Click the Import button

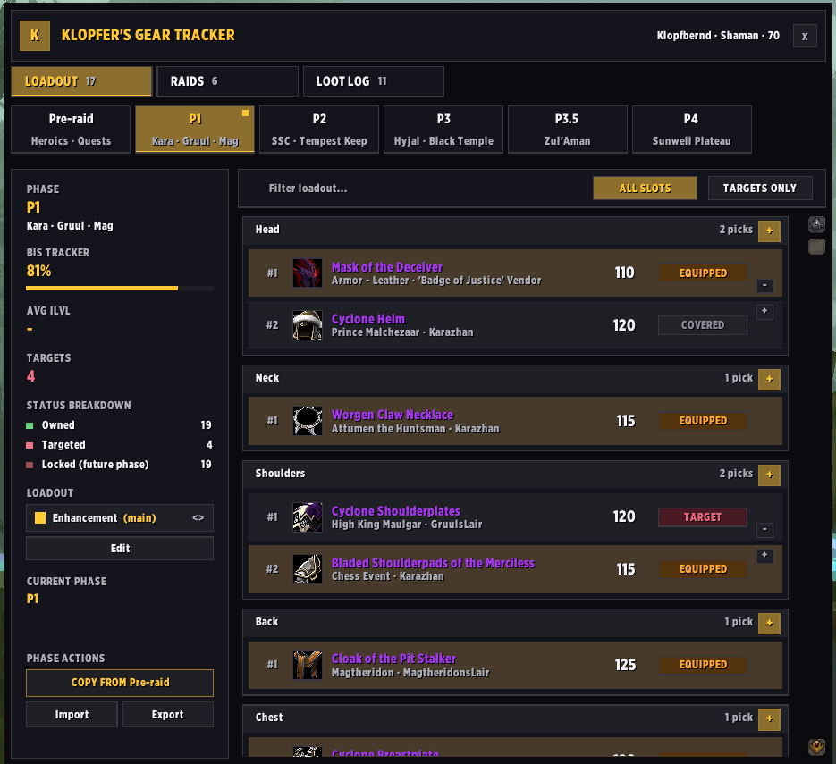coord(72,715)
